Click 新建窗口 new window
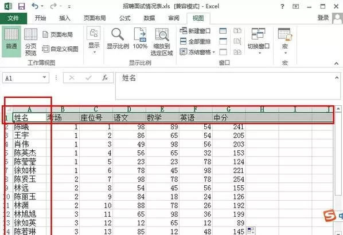This screenshot has height=235, width=343. click(x=195, y=31)
